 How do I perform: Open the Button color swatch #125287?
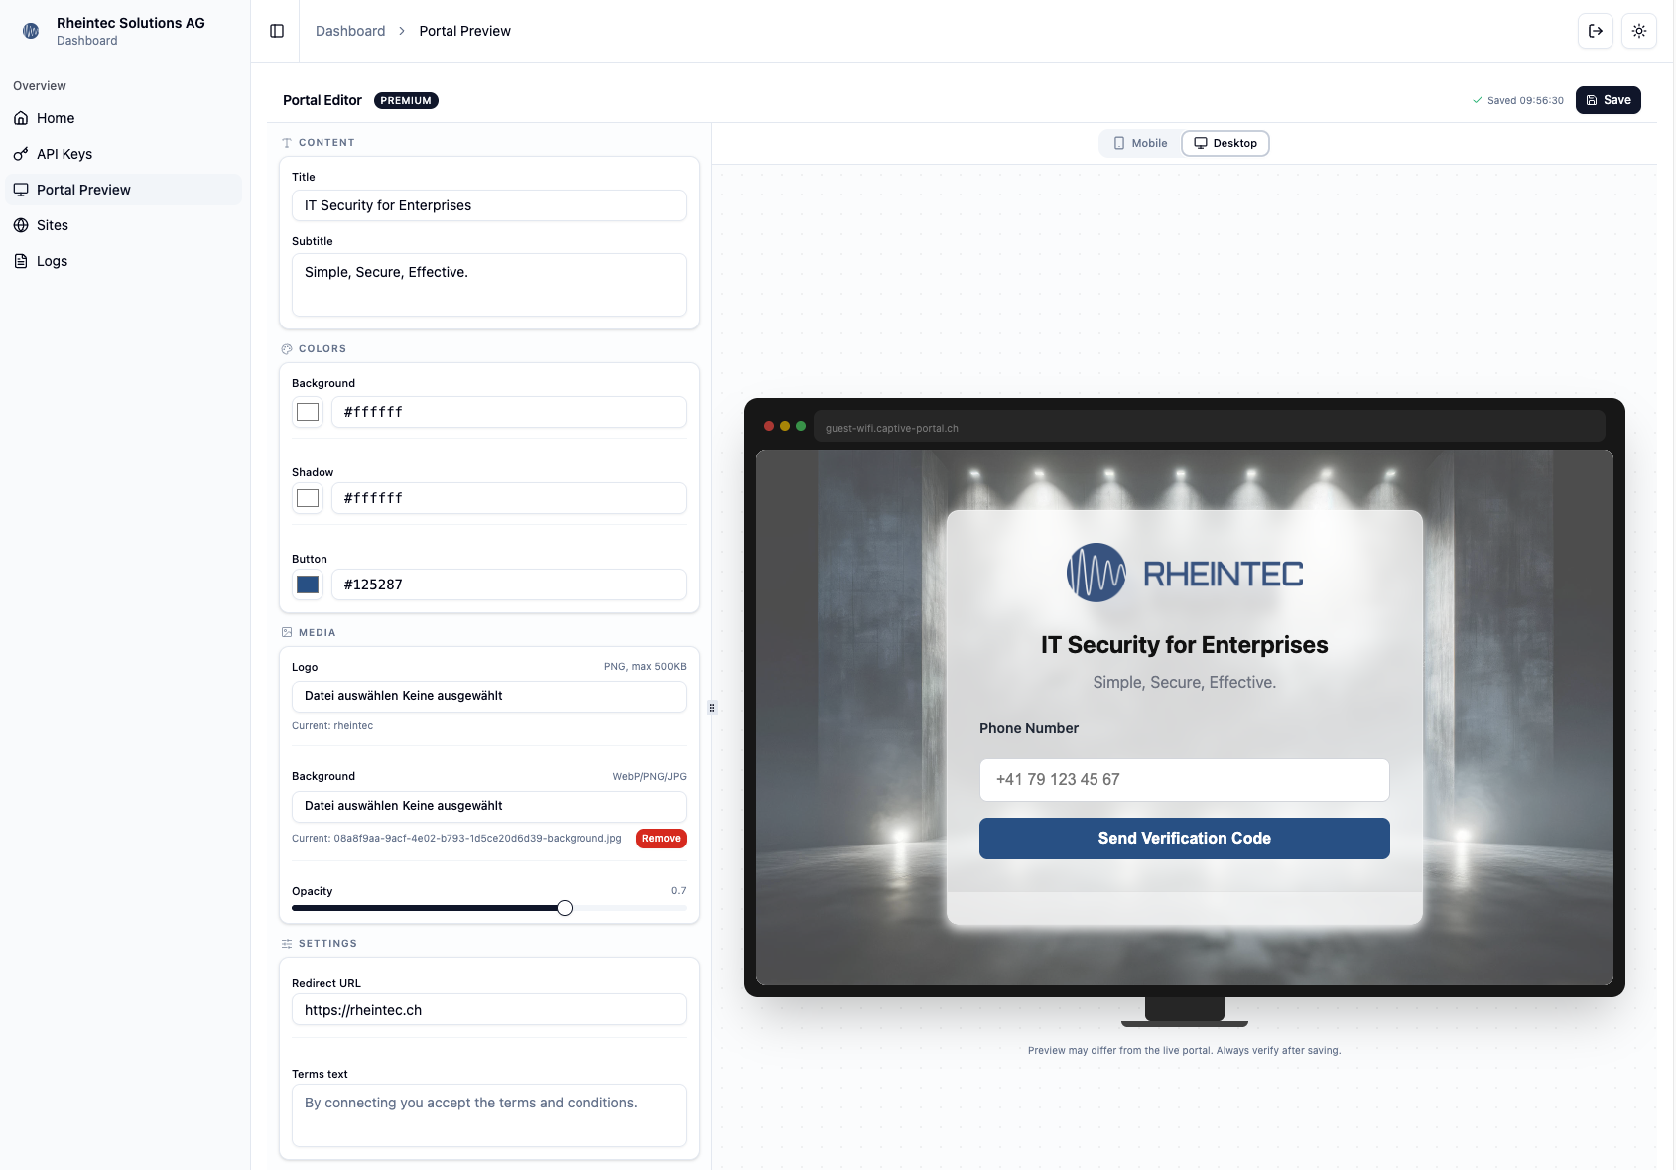point(308,585)
